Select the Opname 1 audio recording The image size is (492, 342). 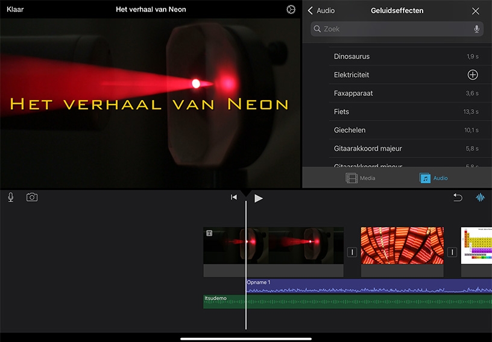[369, 286]
